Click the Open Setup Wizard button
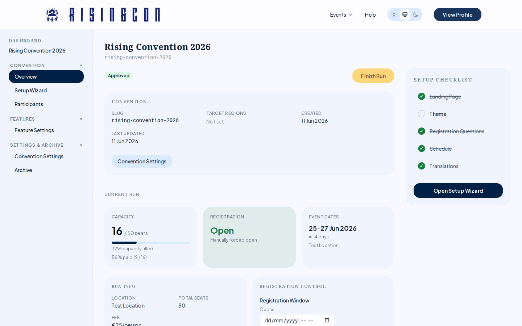522x326 pixels. (458, 191)
